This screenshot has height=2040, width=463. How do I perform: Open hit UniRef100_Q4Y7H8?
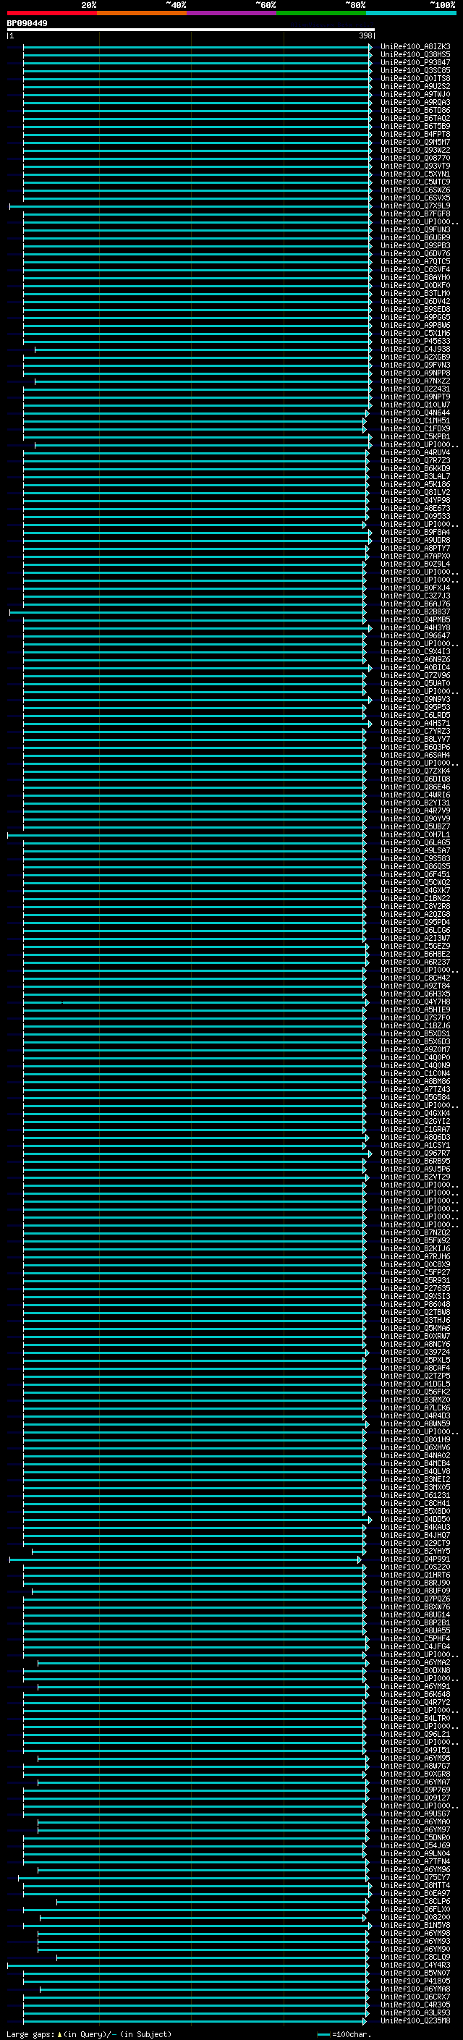coord(415,1002)
